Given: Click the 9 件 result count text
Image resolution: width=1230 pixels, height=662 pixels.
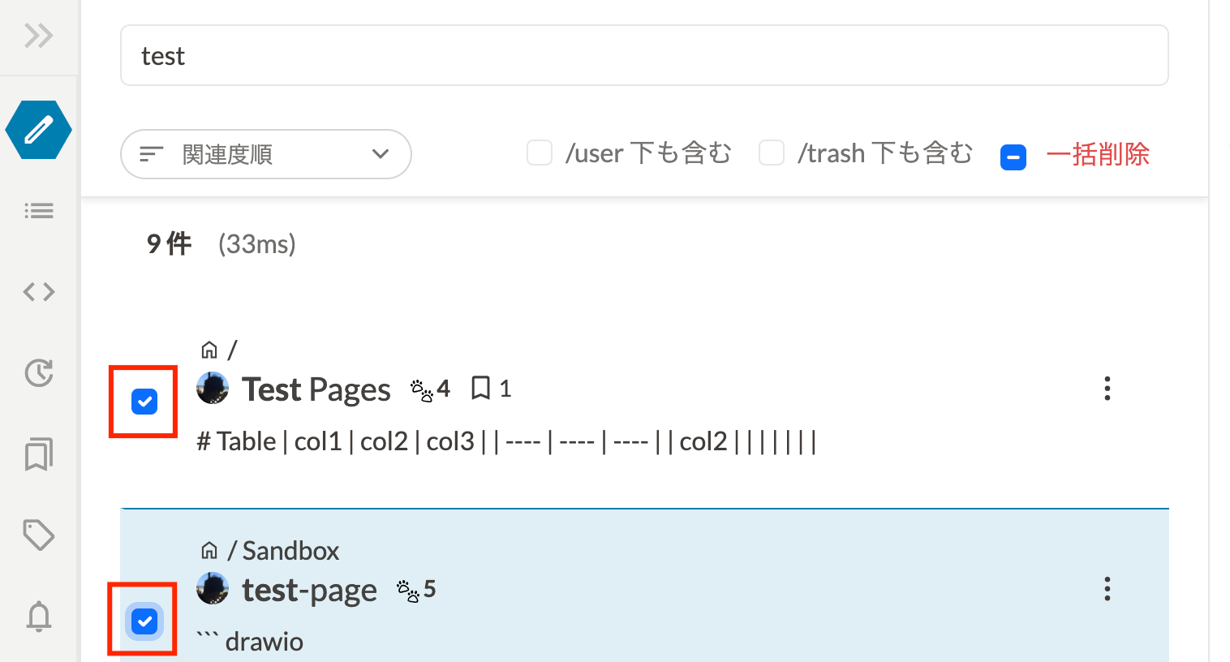Looking at the screenshot, I should pyautogui.click(x=169, y=243).
